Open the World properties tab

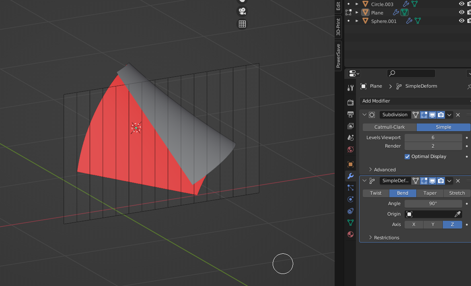[x=350, y=149]
